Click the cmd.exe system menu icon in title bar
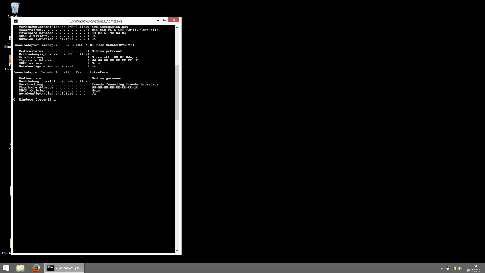Screen dimensions: 485x273 pyautogui.click(x=16, y=21)
